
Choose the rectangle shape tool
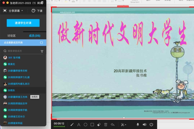click(x=92, y=124)
